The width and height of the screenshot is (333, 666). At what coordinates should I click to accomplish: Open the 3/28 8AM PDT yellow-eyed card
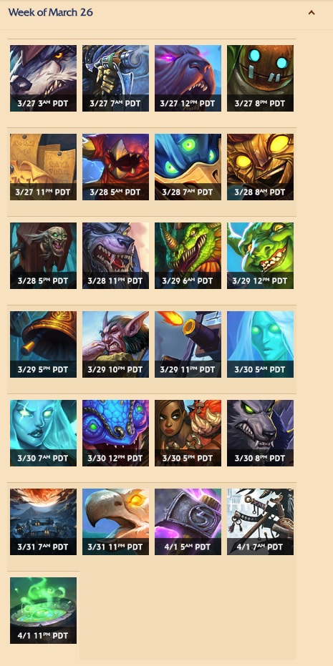point(260,167)
